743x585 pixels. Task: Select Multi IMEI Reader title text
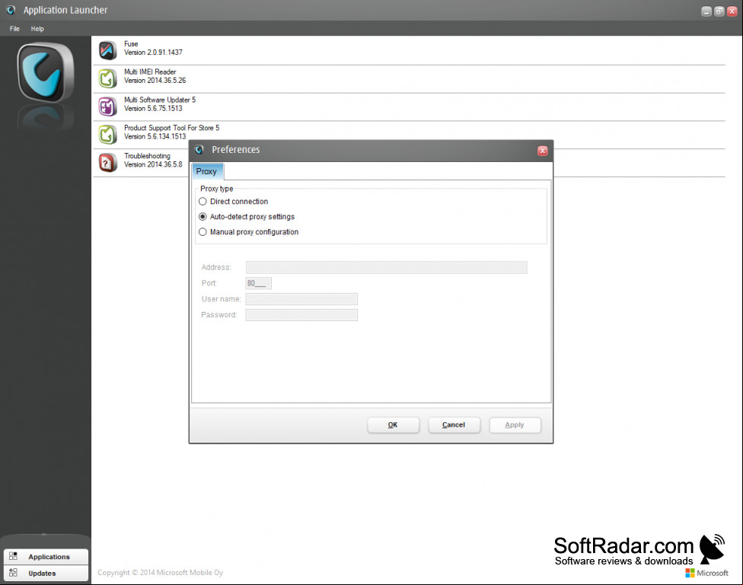(x=150, y=72)
